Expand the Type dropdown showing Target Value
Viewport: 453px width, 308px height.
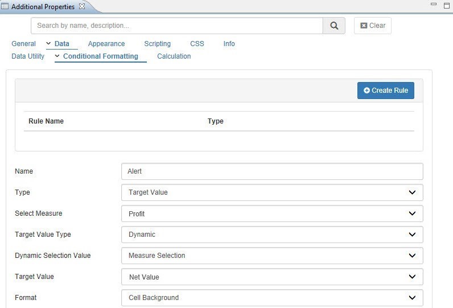pyautogui.click(x=272, y=192)
